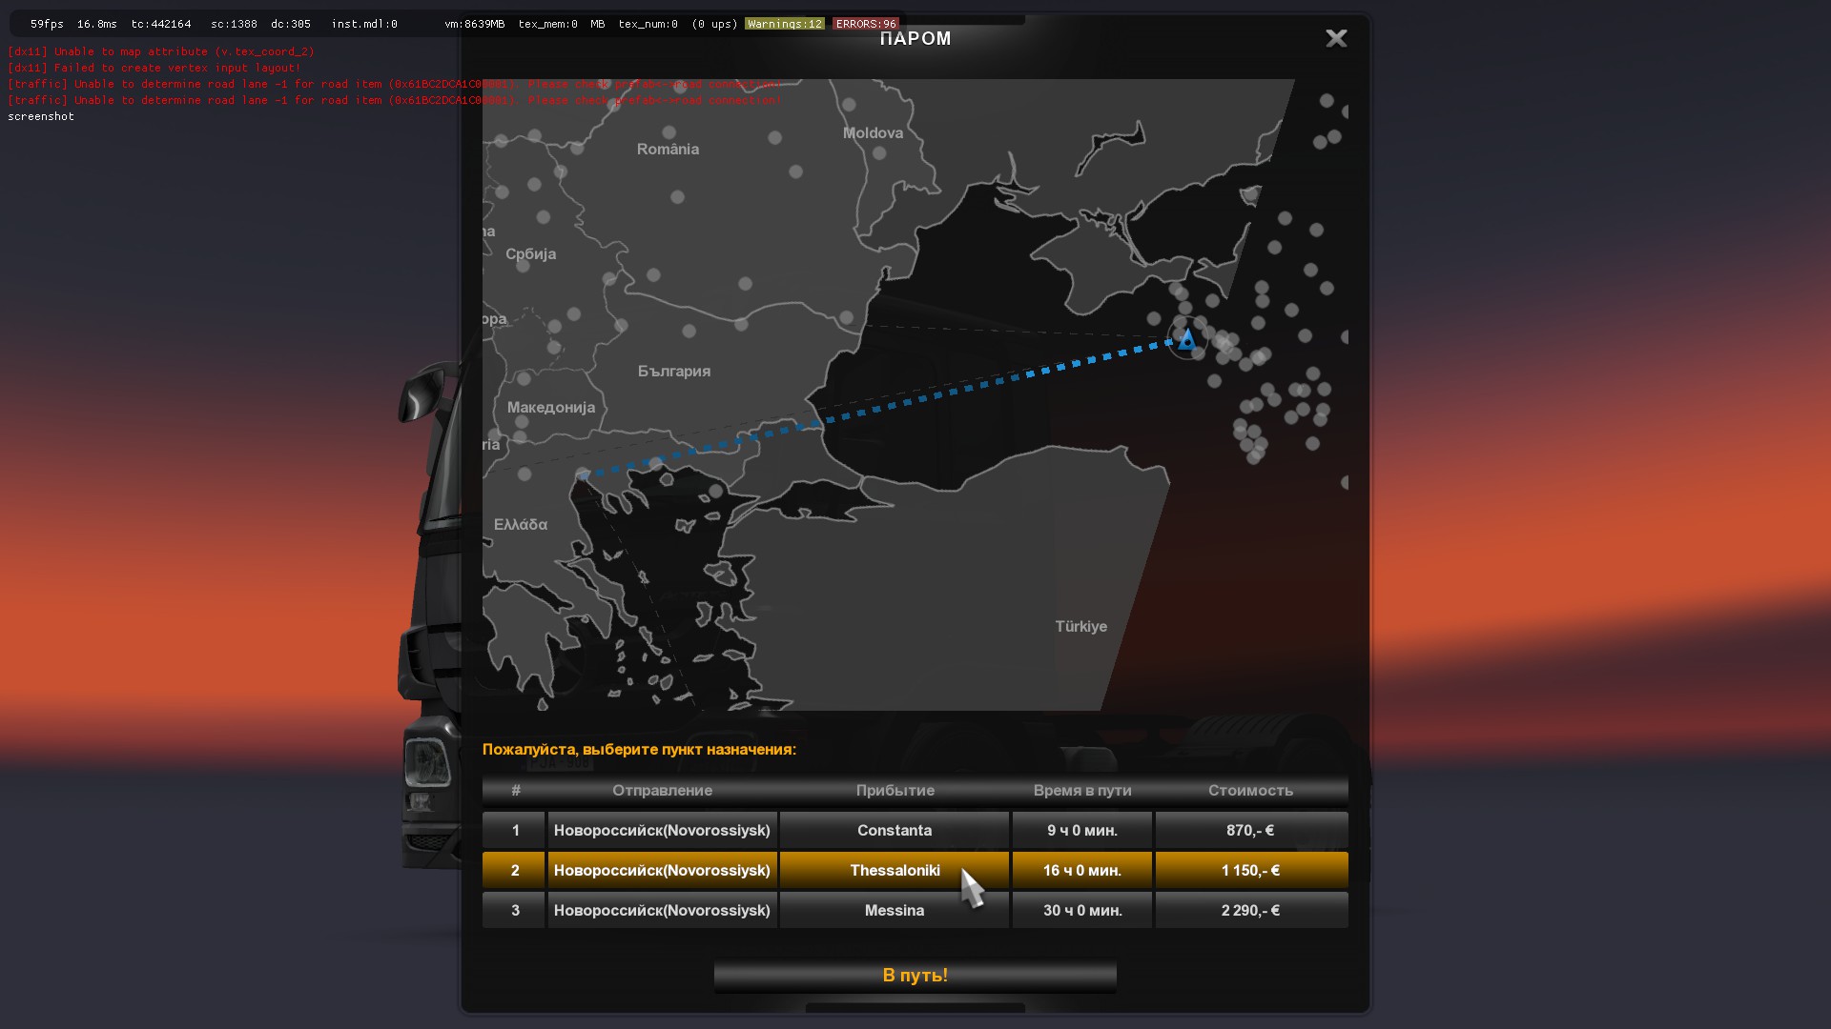The width and height of the screenshot is (1831, 1029).
Task: Click the blue ferry port marker on map
Action: [x=1186, y=339]
